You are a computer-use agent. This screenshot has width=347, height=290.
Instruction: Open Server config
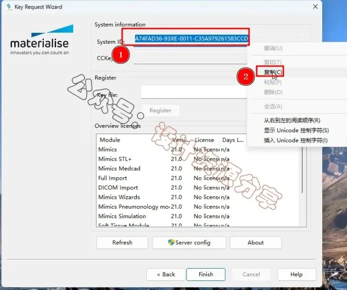click(x=189, y=242)
